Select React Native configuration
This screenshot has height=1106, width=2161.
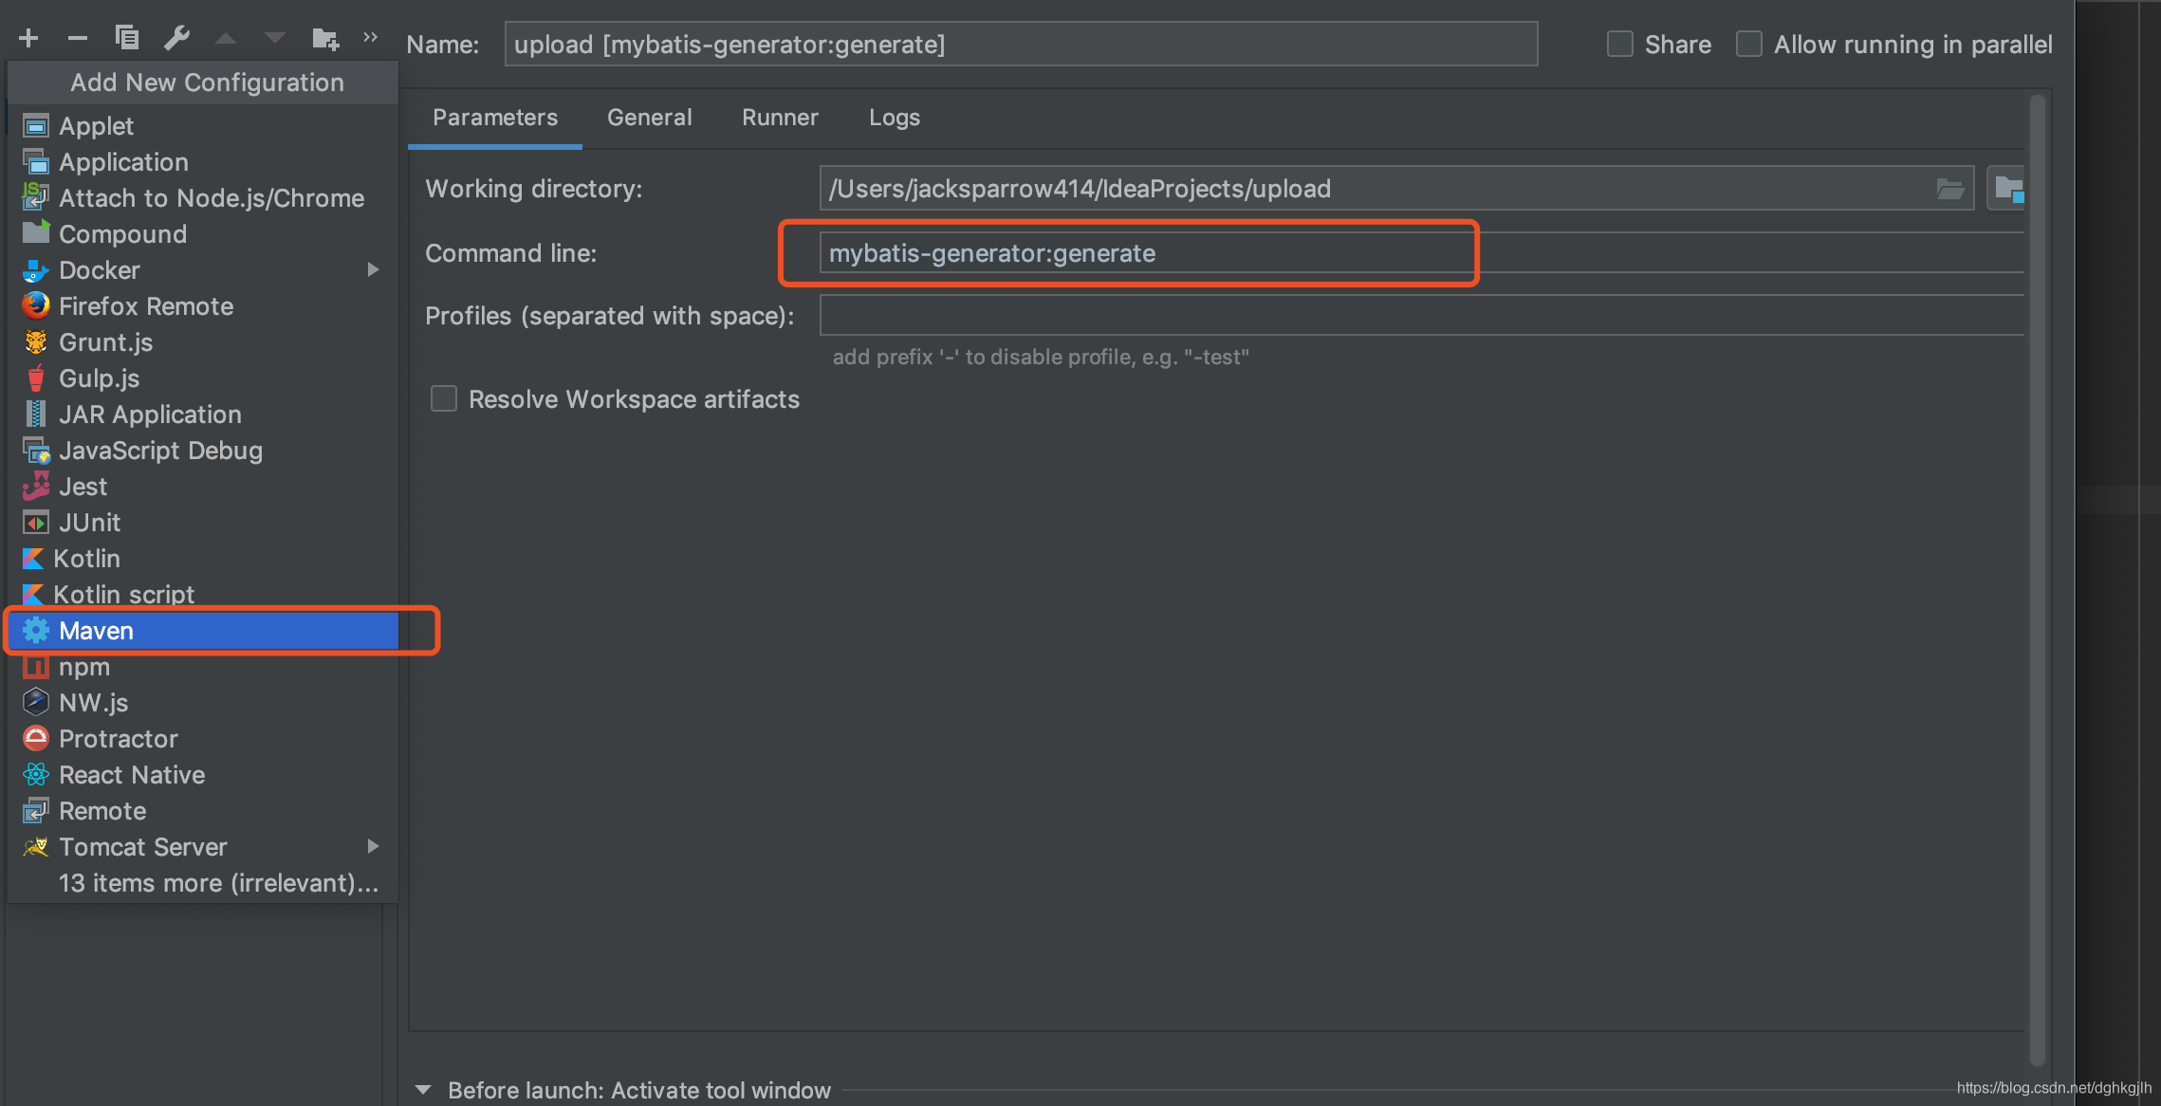click(201, 775)
